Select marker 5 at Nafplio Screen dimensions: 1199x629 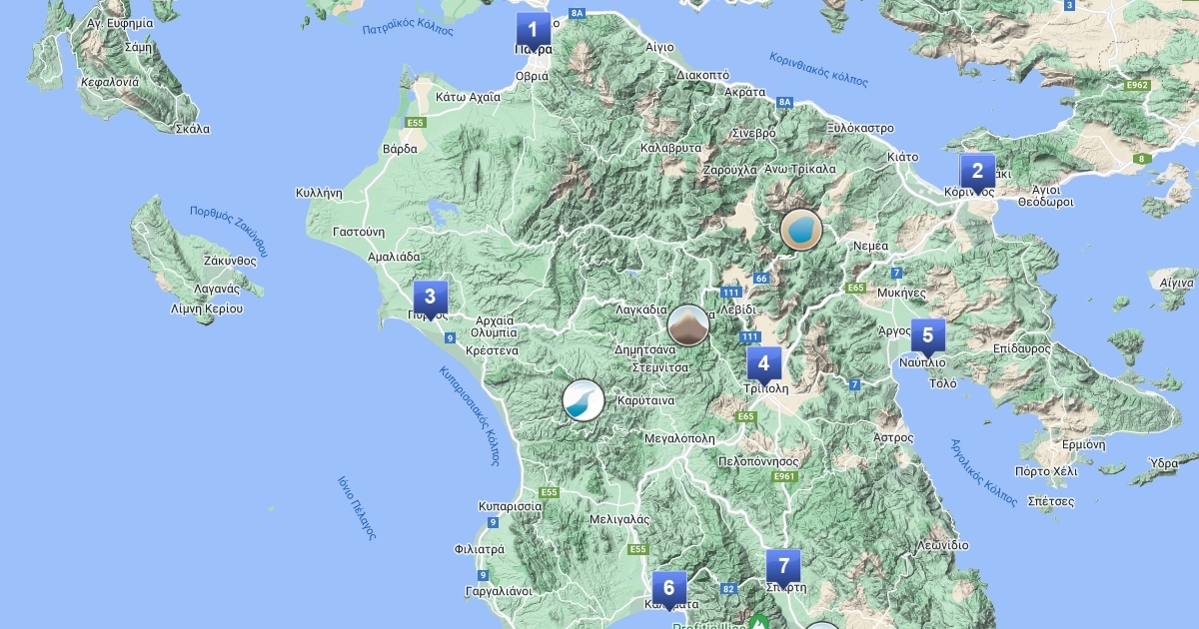click(x=927, y=335)
